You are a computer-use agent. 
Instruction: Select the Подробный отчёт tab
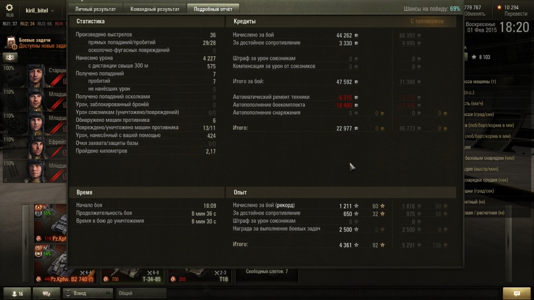pyautogui.click(x=213, y=9)
